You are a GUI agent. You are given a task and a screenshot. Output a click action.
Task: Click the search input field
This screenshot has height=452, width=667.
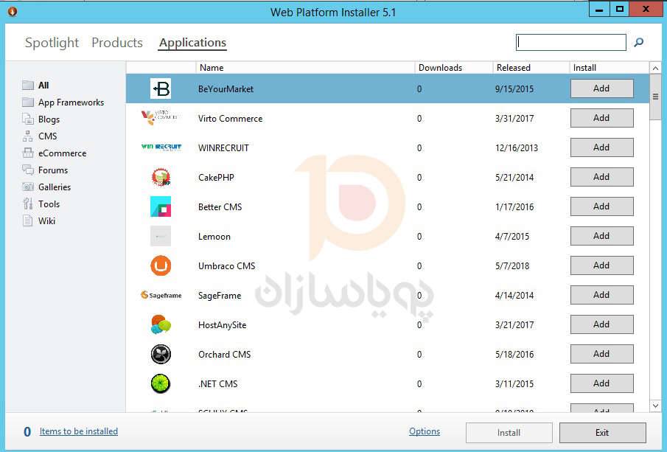pyautogui.click(x=571, y=43)
